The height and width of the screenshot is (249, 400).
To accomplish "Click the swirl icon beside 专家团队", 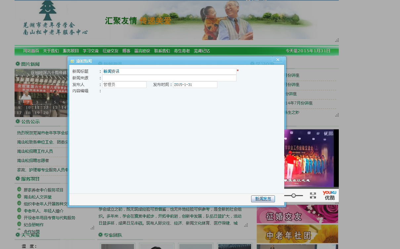I will tap(100, 235).
